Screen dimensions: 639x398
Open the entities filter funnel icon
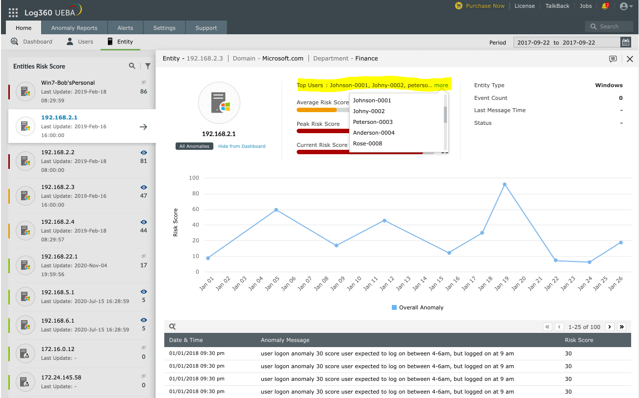coord(148,66)
